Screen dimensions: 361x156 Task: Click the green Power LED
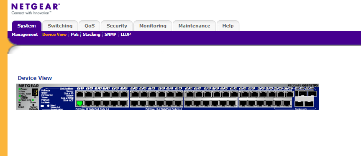tap(20, 89)
